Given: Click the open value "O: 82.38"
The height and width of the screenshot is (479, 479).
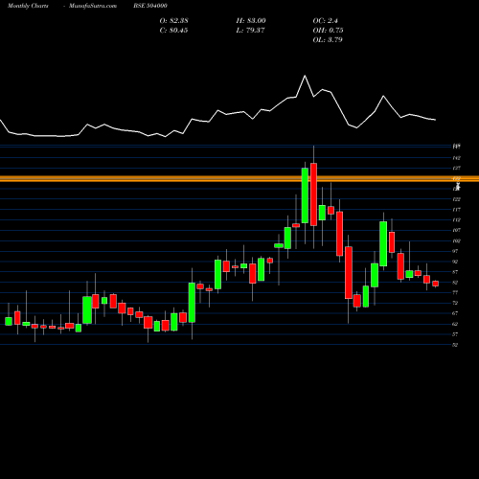Looking at the screenshot, I should (173, 21).
